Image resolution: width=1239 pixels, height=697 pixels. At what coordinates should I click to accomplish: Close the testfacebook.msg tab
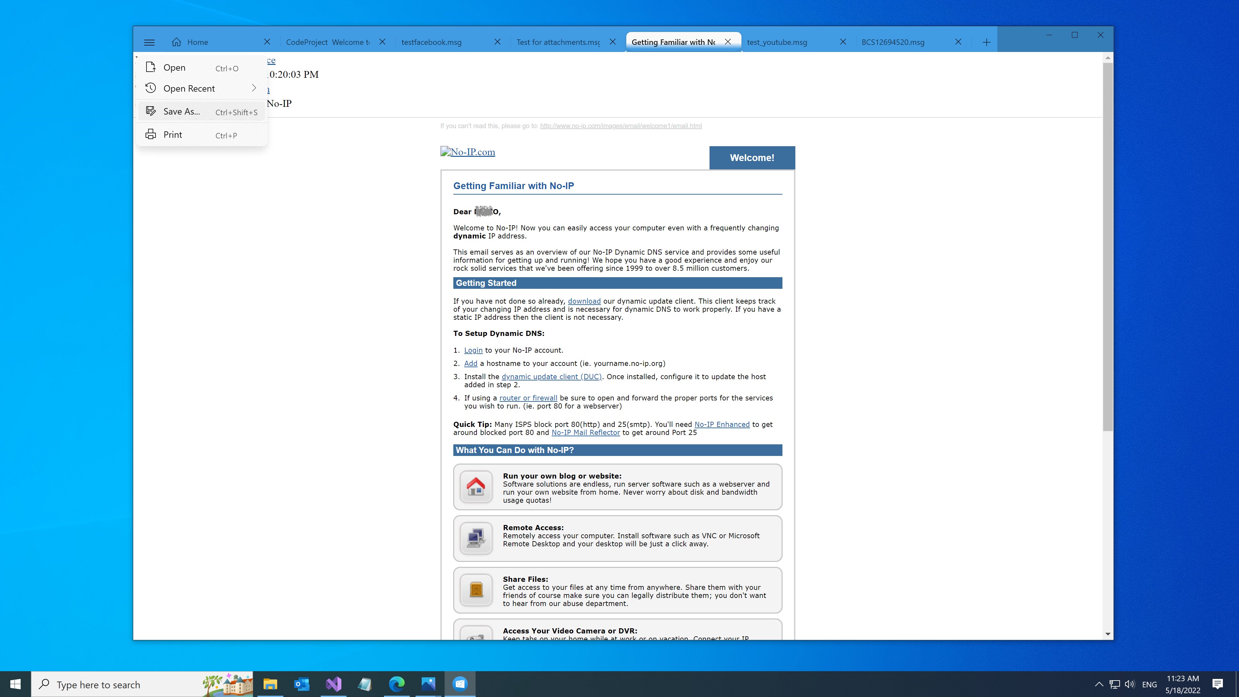click(497, 42)
